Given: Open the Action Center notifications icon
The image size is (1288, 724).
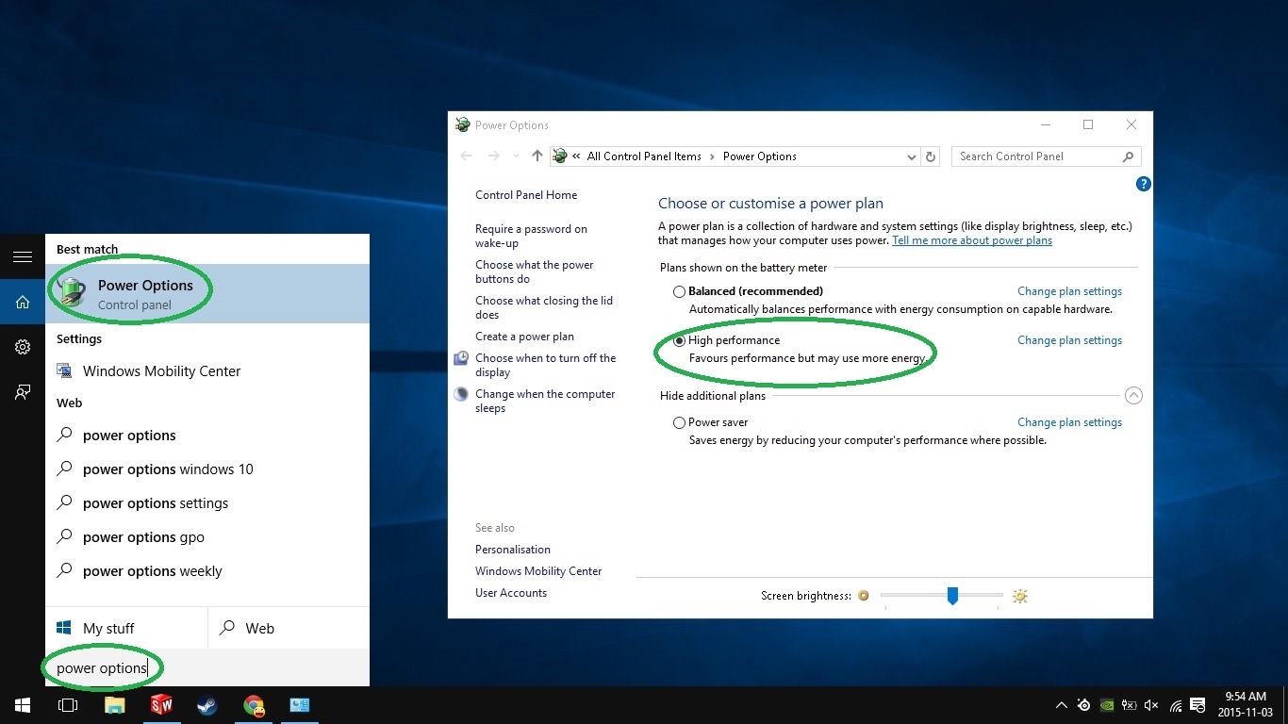Looking at the screenshot, I should (1198, 705).
